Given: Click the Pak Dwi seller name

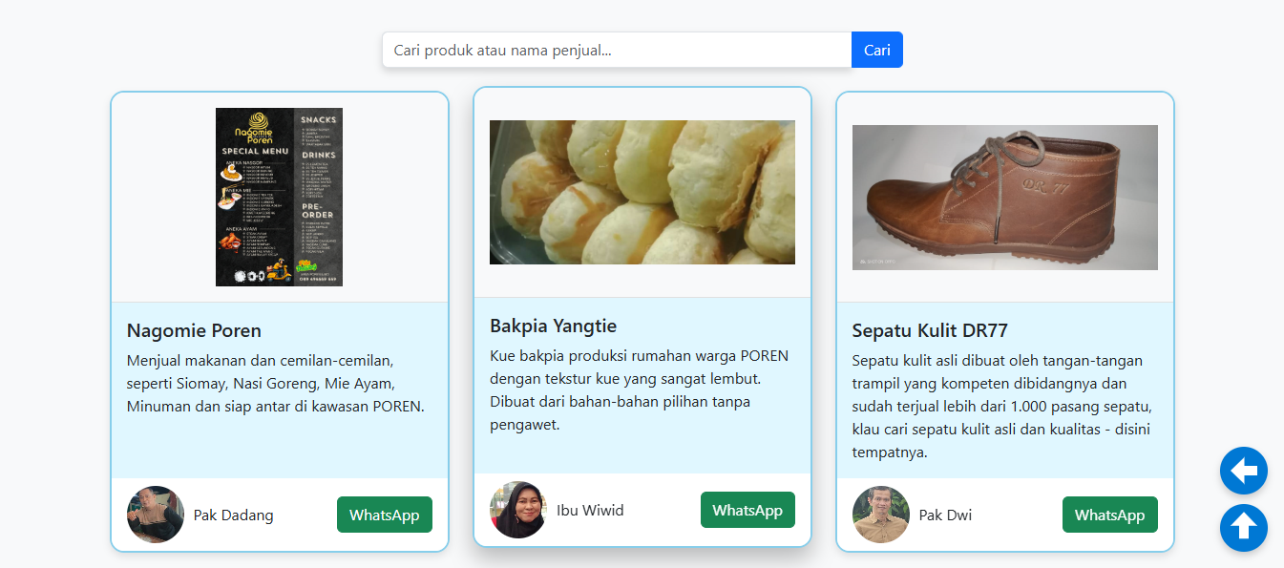Looking at the screenshot, I should (x=945, y=515).
